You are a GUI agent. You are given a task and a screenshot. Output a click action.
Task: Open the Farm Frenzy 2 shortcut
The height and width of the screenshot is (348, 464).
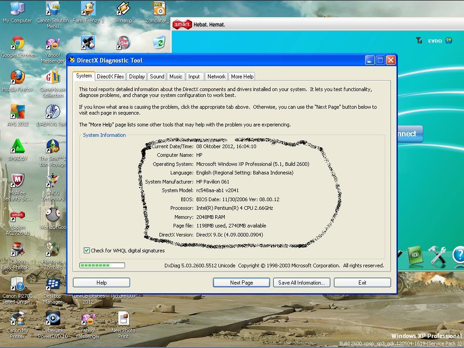pos(88,10)
